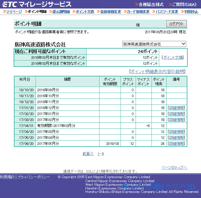Open 詳細情報 for the 17/06/20 row
Screen dimensions: 201x198
(x=177, y=143)
